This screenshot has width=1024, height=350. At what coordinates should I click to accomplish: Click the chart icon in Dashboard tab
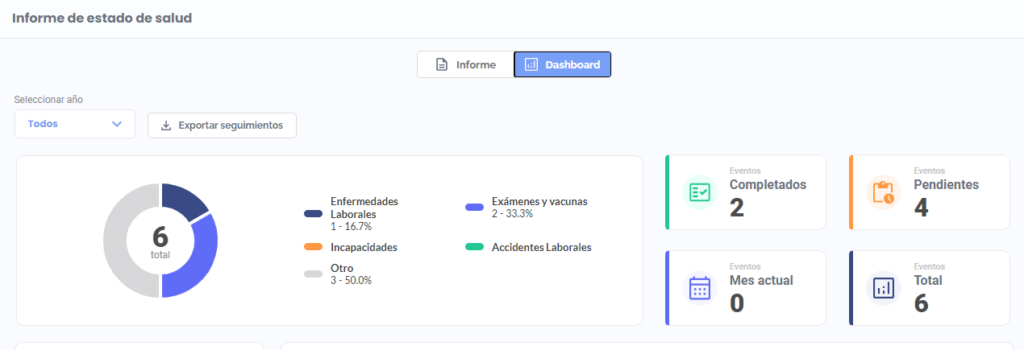(x=531, y=64)
